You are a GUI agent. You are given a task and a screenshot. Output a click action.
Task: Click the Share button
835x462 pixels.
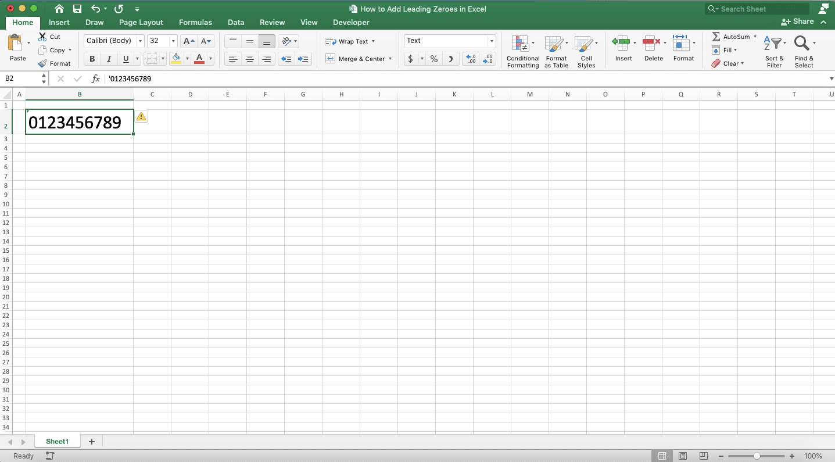(x=797, y=22)
